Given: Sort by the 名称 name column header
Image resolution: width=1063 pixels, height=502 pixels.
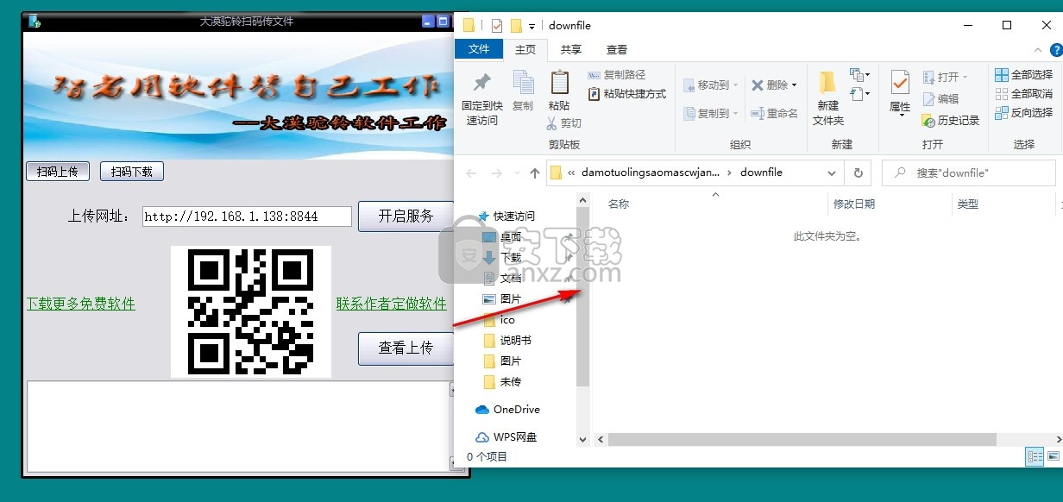Looking at the screenshot, I should 619,204.
